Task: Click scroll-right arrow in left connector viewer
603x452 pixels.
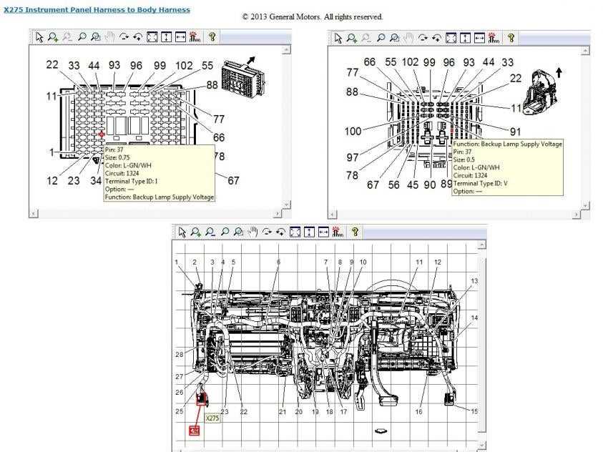Action: tap(278, 213)
